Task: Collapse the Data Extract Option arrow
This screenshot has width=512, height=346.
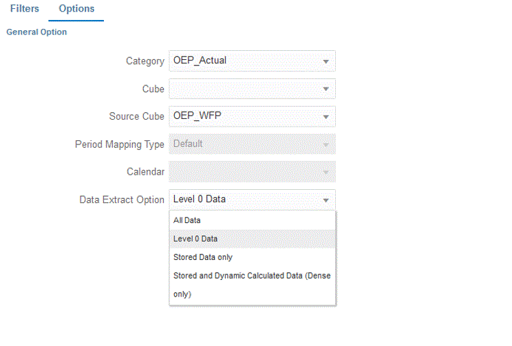Action: tap(326, 200)
